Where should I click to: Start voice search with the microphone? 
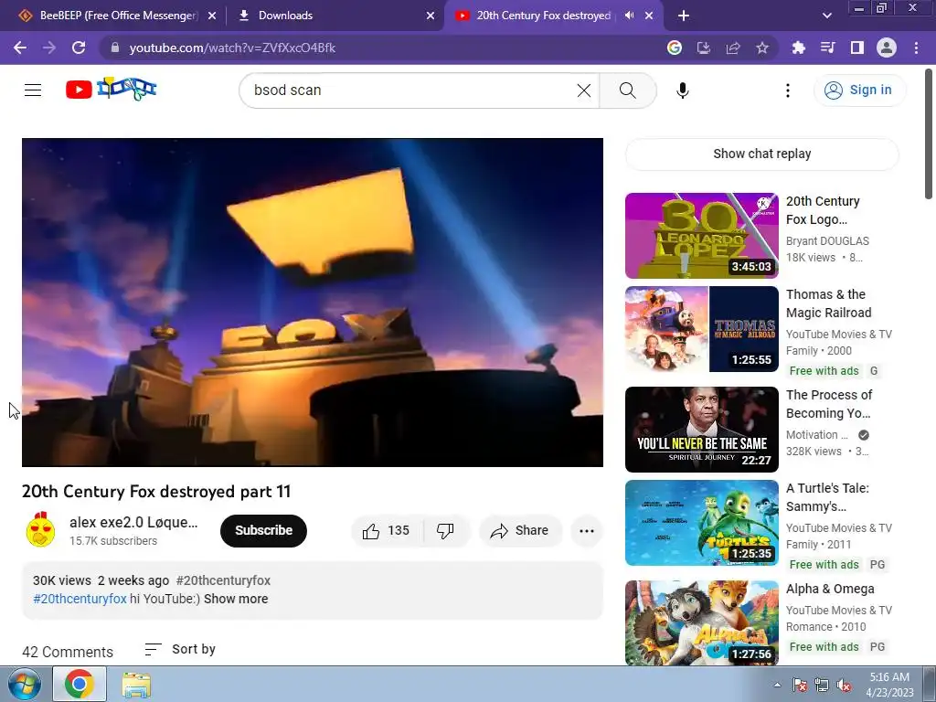tap(682, 90)
